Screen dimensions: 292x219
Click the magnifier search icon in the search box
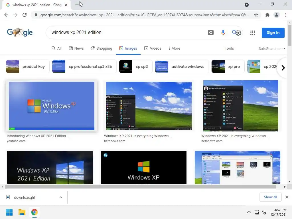point(234,32)
